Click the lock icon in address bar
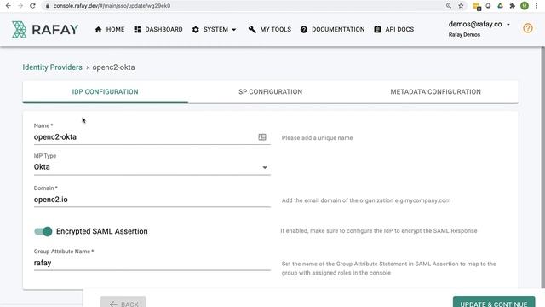 [x=48, y=6]
